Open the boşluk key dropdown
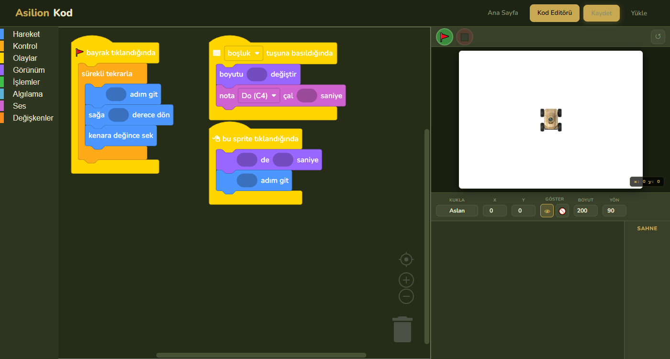670x359 pixels. pos(244,53)
